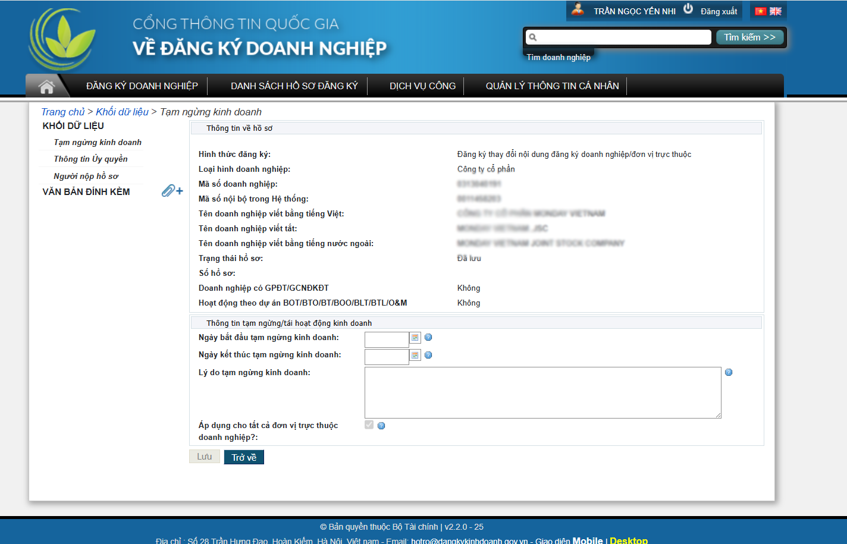Click Khối dữ liệu breadcrumb link
Screen dimensions: 847x544
click(x=122, y=112)
